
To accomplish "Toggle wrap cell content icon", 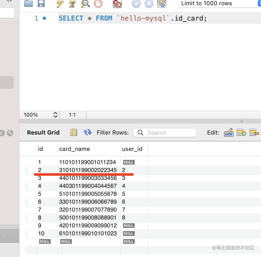I will 74,132.
